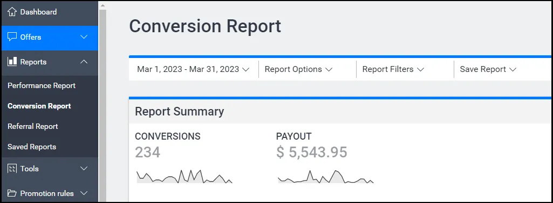
Task: Click the Tools grid icon
Action: pyautogui.click(x=12, y=169)
